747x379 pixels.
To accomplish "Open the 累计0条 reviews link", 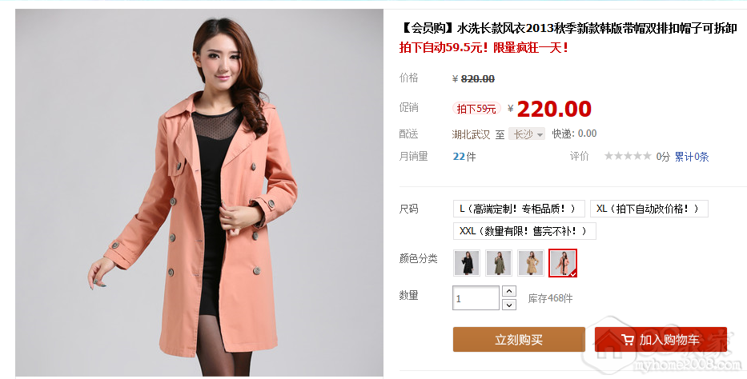I will [x=691, y=157].
